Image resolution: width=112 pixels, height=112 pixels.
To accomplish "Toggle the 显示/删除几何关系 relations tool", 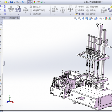I will click(x=55, y=9).
